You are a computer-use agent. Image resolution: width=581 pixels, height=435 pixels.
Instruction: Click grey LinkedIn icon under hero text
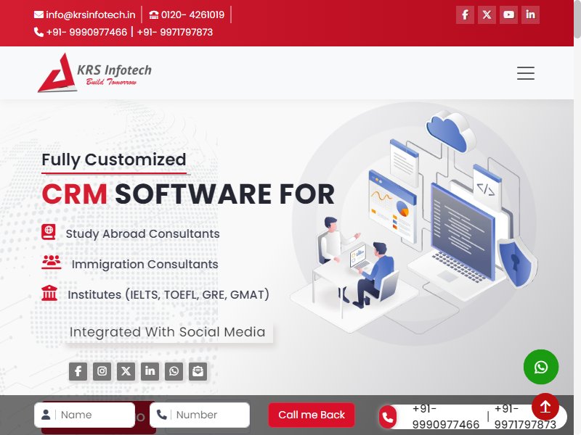150,371
